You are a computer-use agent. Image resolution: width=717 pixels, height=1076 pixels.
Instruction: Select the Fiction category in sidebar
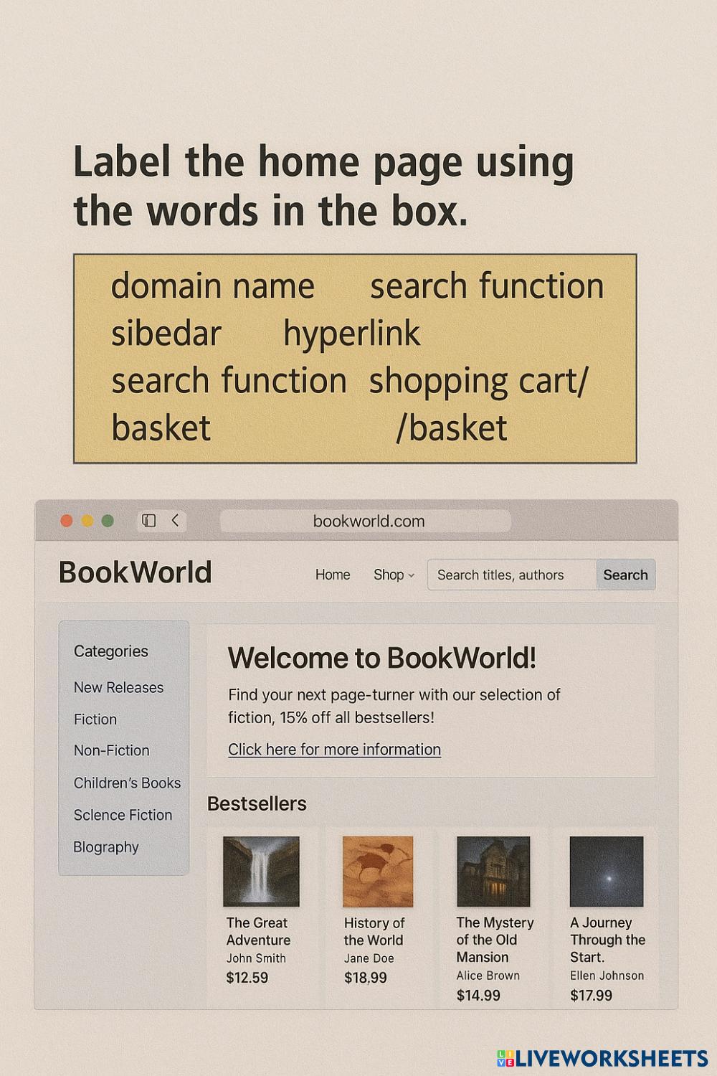coord(95,719)
